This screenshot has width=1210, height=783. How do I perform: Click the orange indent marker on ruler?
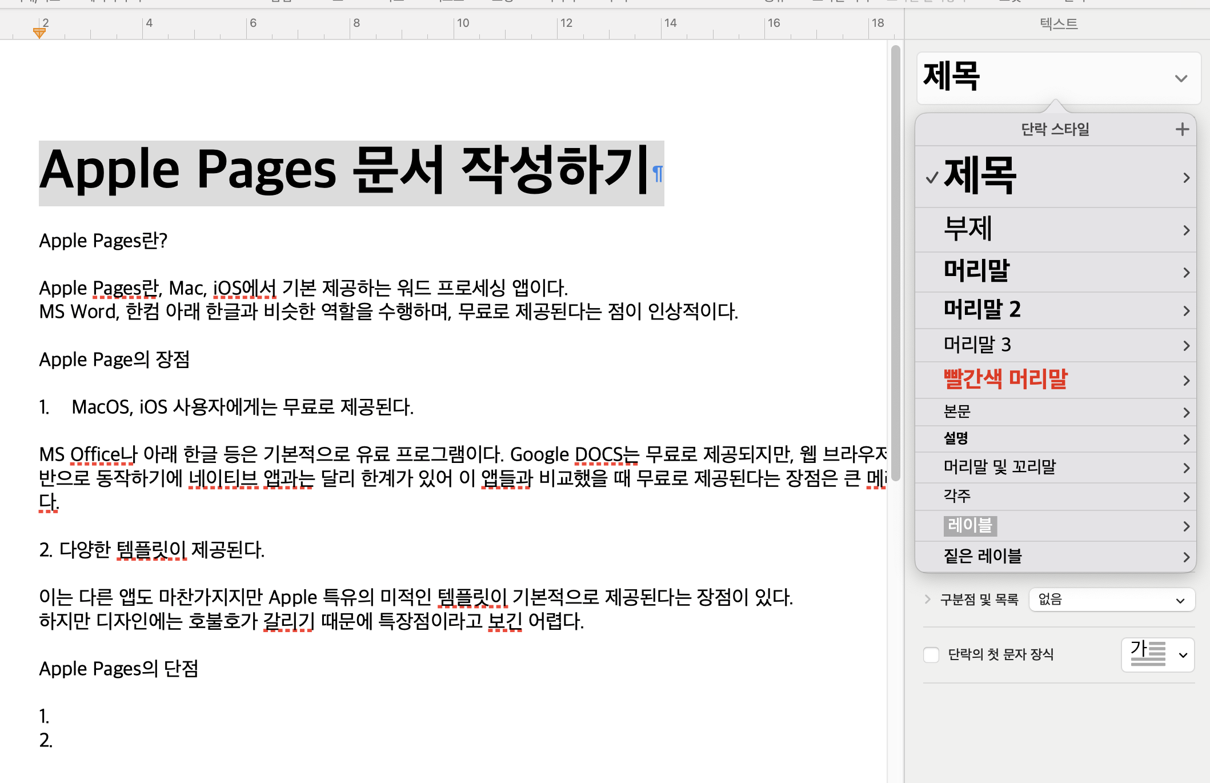(x=39, y=33)
